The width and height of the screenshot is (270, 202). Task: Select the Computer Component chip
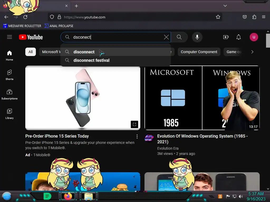199,52
